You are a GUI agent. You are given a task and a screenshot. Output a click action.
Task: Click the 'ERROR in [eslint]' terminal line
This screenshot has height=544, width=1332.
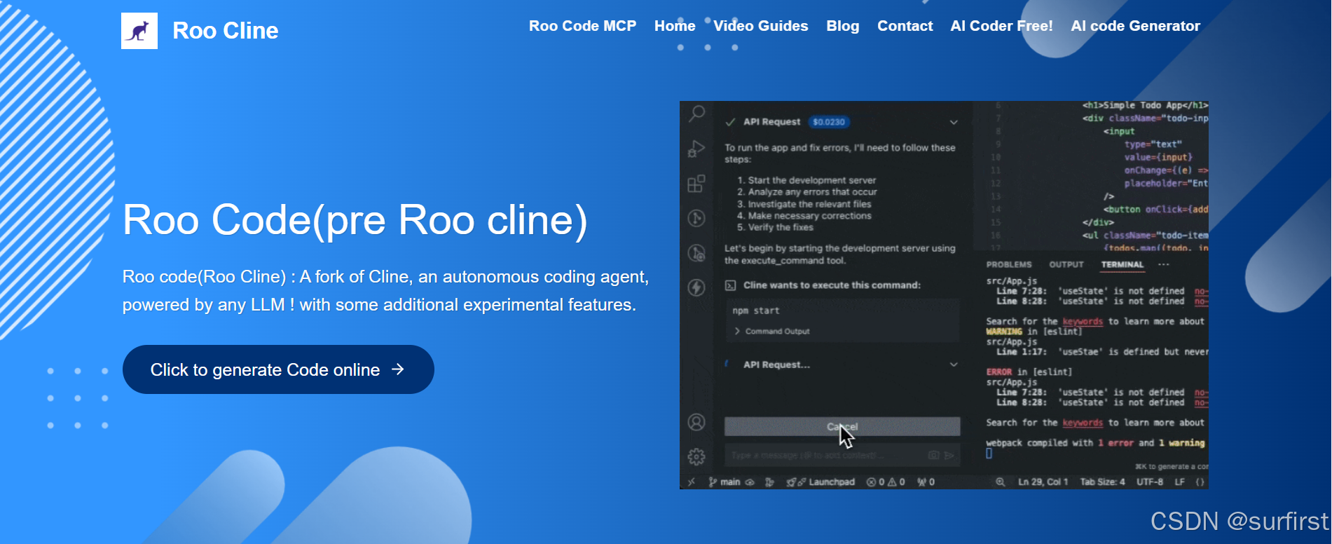click(1029, 372)
